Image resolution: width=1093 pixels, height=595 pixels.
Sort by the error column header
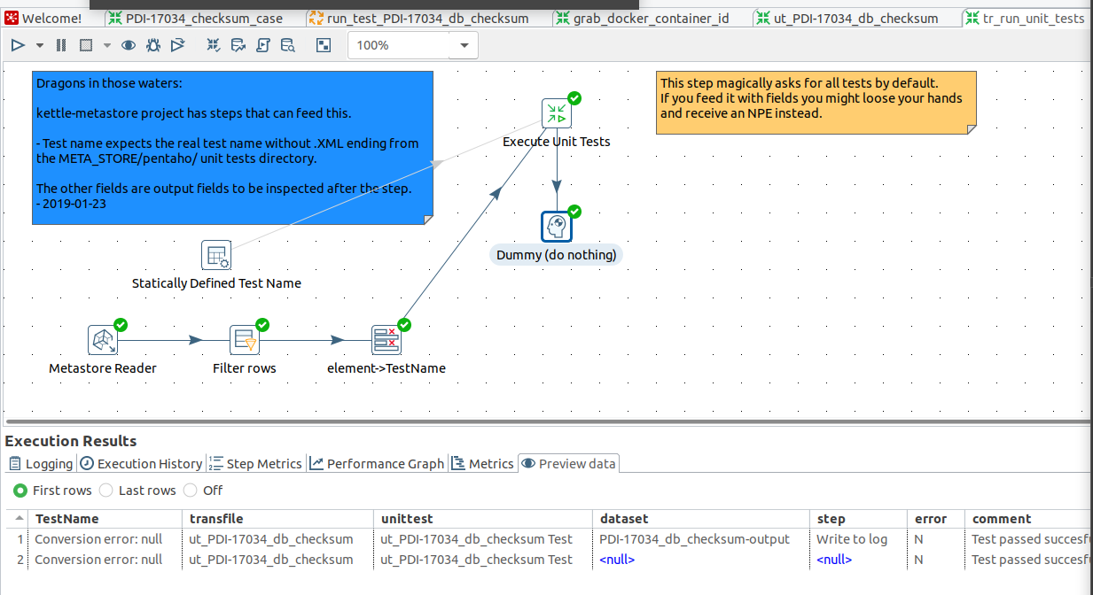(937, 519)
